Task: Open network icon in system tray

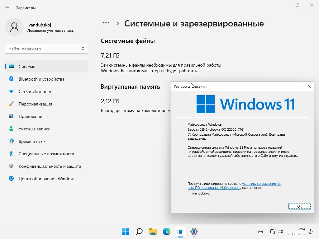Action: 273,232
